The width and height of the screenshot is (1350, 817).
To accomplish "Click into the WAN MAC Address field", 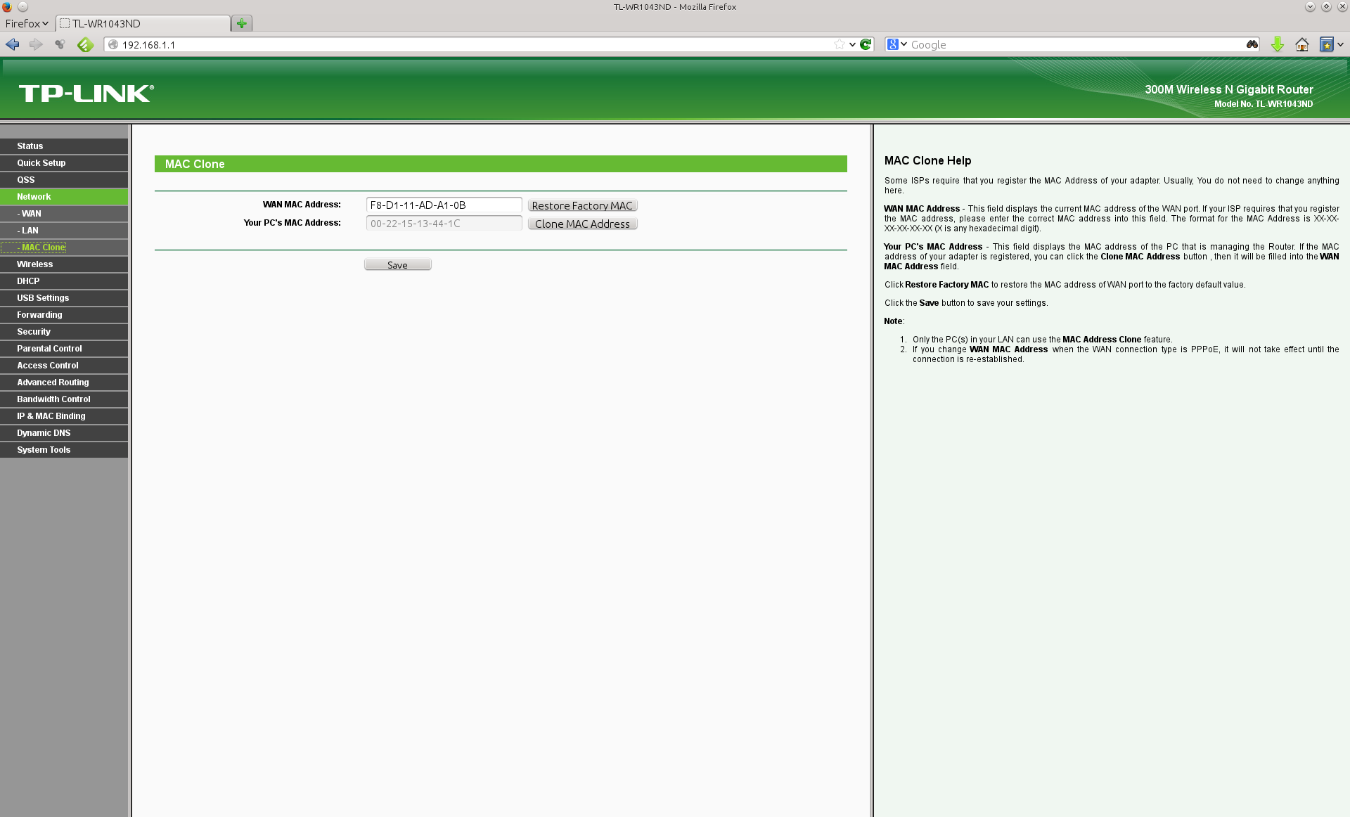I will pyautogui.click(x=444, y=205).
